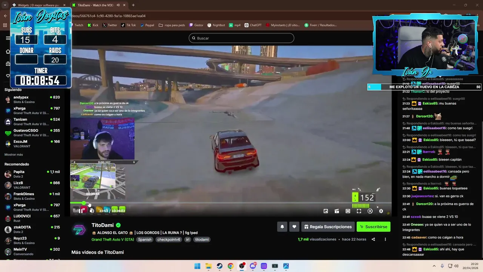The image size is (483, 272).
Task: Open Discord from the taskbar
Action: (253, 266)
